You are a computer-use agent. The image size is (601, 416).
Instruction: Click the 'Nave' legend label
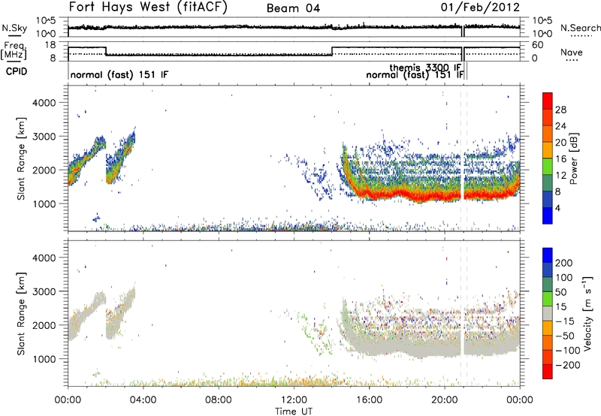click(572, 52)
